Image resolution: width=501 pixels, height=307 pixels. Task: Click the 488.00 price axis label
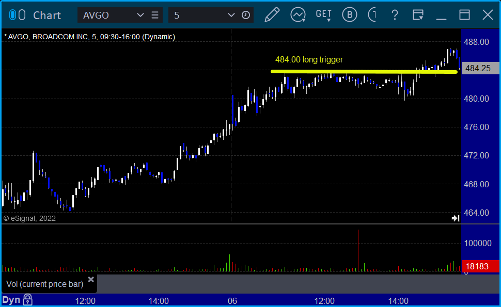476,42
